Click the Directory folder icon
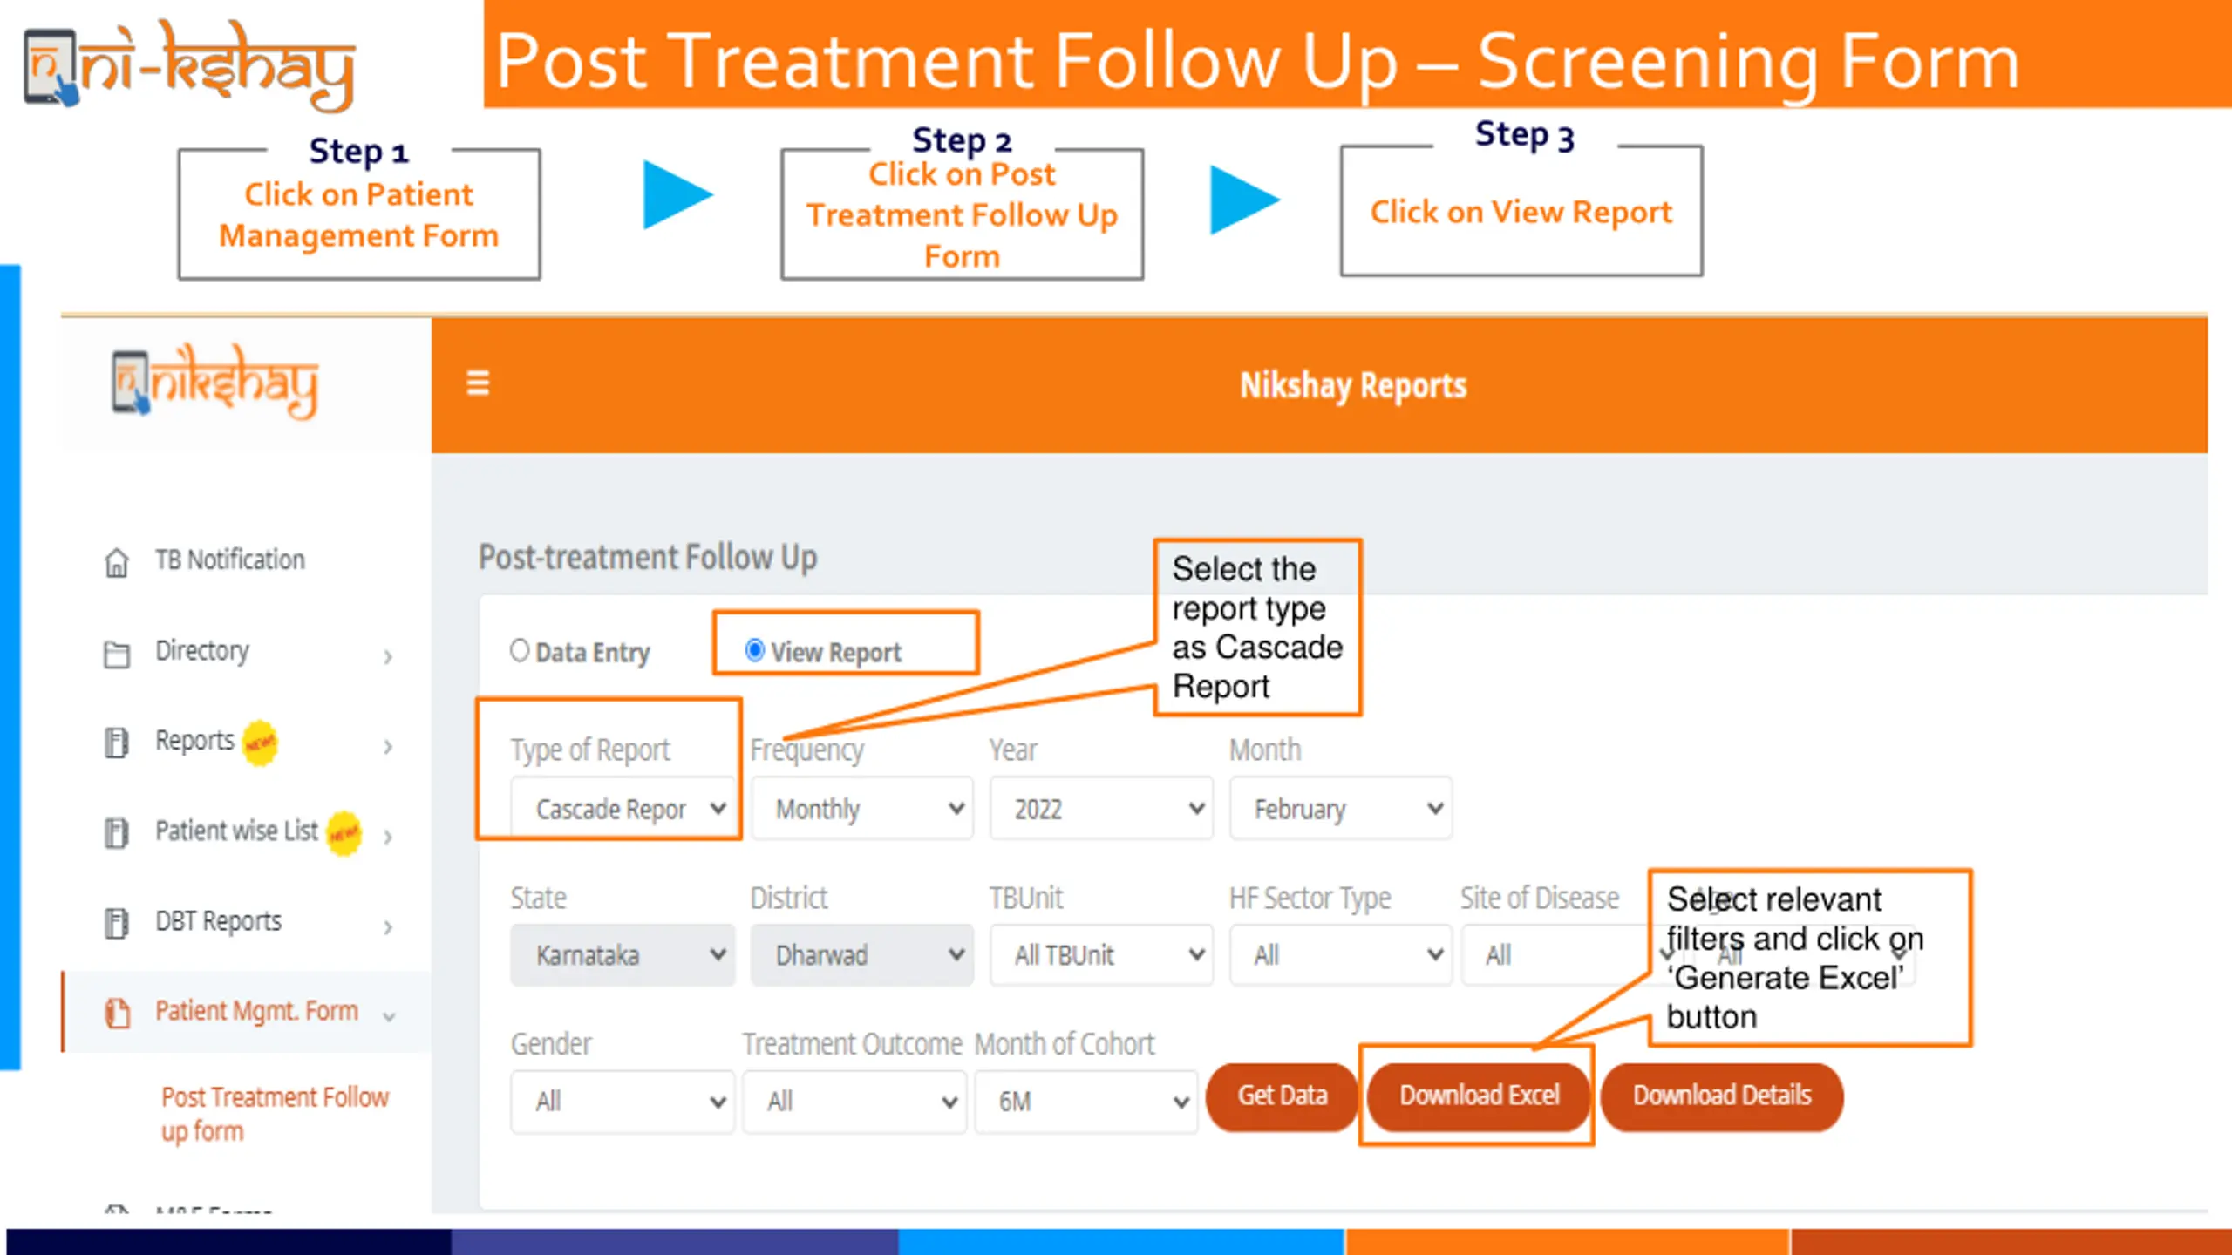Viewport: 2232px width, 1255px height. (117, 654)
